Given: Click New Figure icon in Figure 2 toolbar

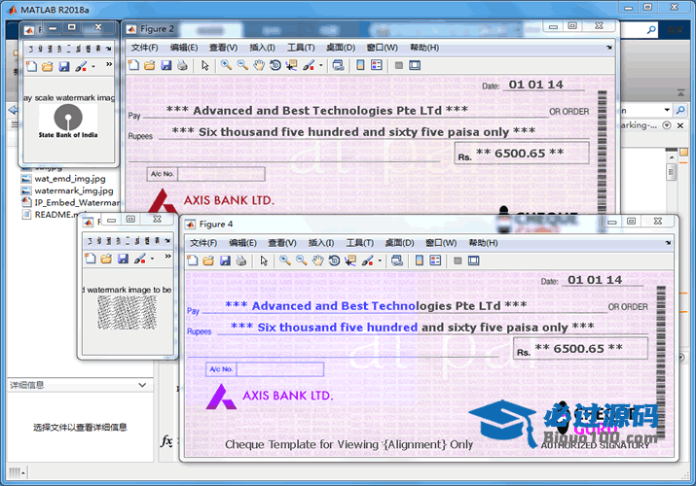Looking at the screenshot, I should 133,65.
